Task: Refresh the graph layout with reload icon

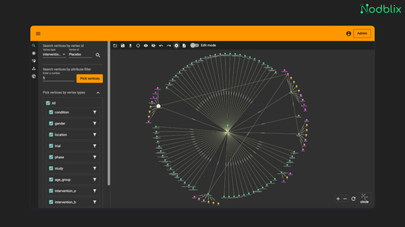Action: (354, 199)
